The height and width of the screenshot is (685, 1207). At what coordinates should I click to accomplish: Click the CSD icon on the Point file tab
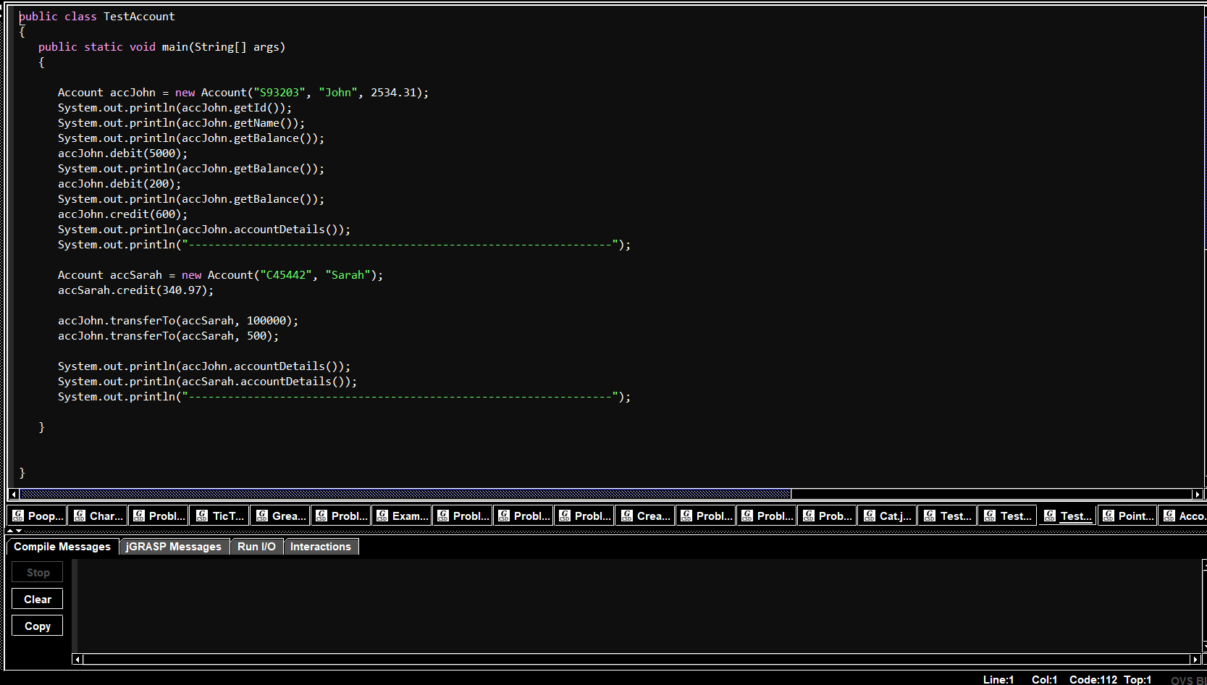point(1109,515)
